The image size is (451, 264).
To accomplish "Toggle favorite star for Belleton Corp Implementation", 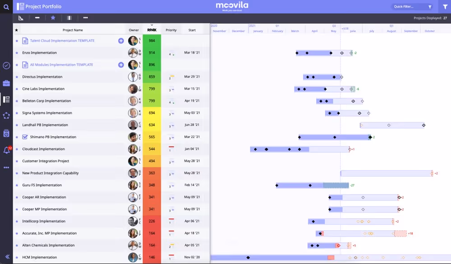I will [x=17, y=101].
